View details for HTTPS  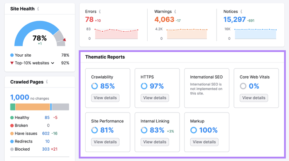click(x=155, y=98)
